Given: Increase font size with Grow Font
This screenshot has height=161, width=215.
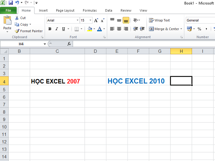Looking at the screenshot, I should coord(96,20).
